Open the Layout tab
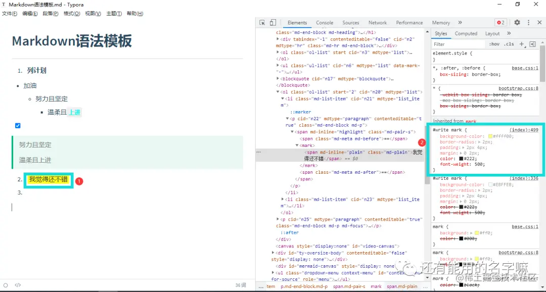 pos(492,33)
